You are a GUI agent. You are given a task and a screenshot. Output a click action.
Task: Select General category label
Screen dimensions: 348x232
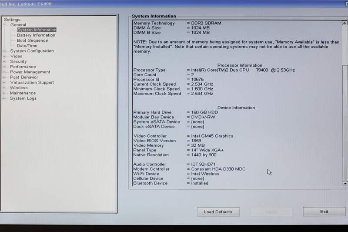(x=18, y=25)
